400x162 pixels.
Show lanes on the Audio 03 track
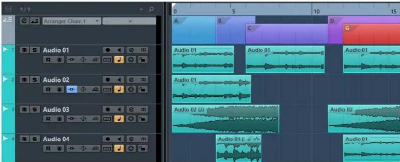pyautogui.click(x=107, y=119)
